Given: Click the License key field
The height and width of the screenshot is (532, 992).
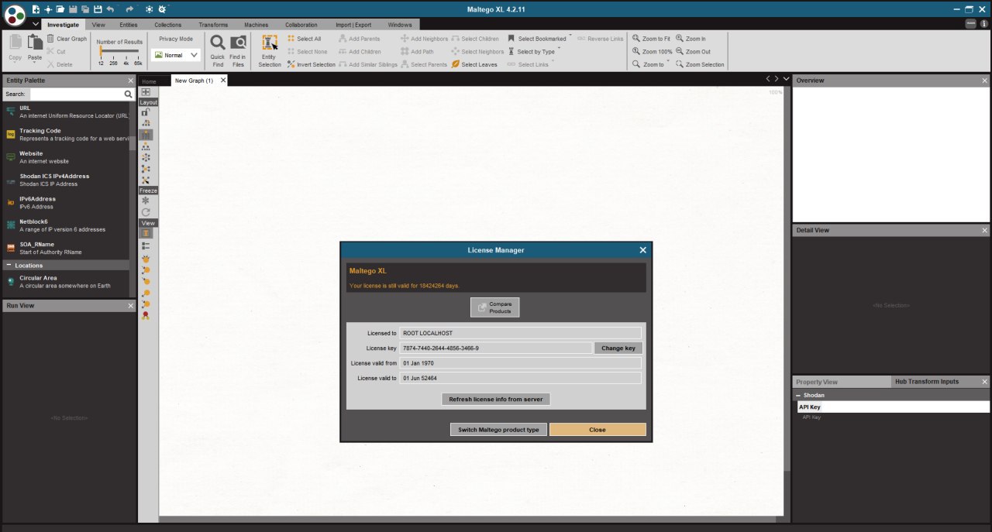Looking at the screenshot, I should click(496, 348).
